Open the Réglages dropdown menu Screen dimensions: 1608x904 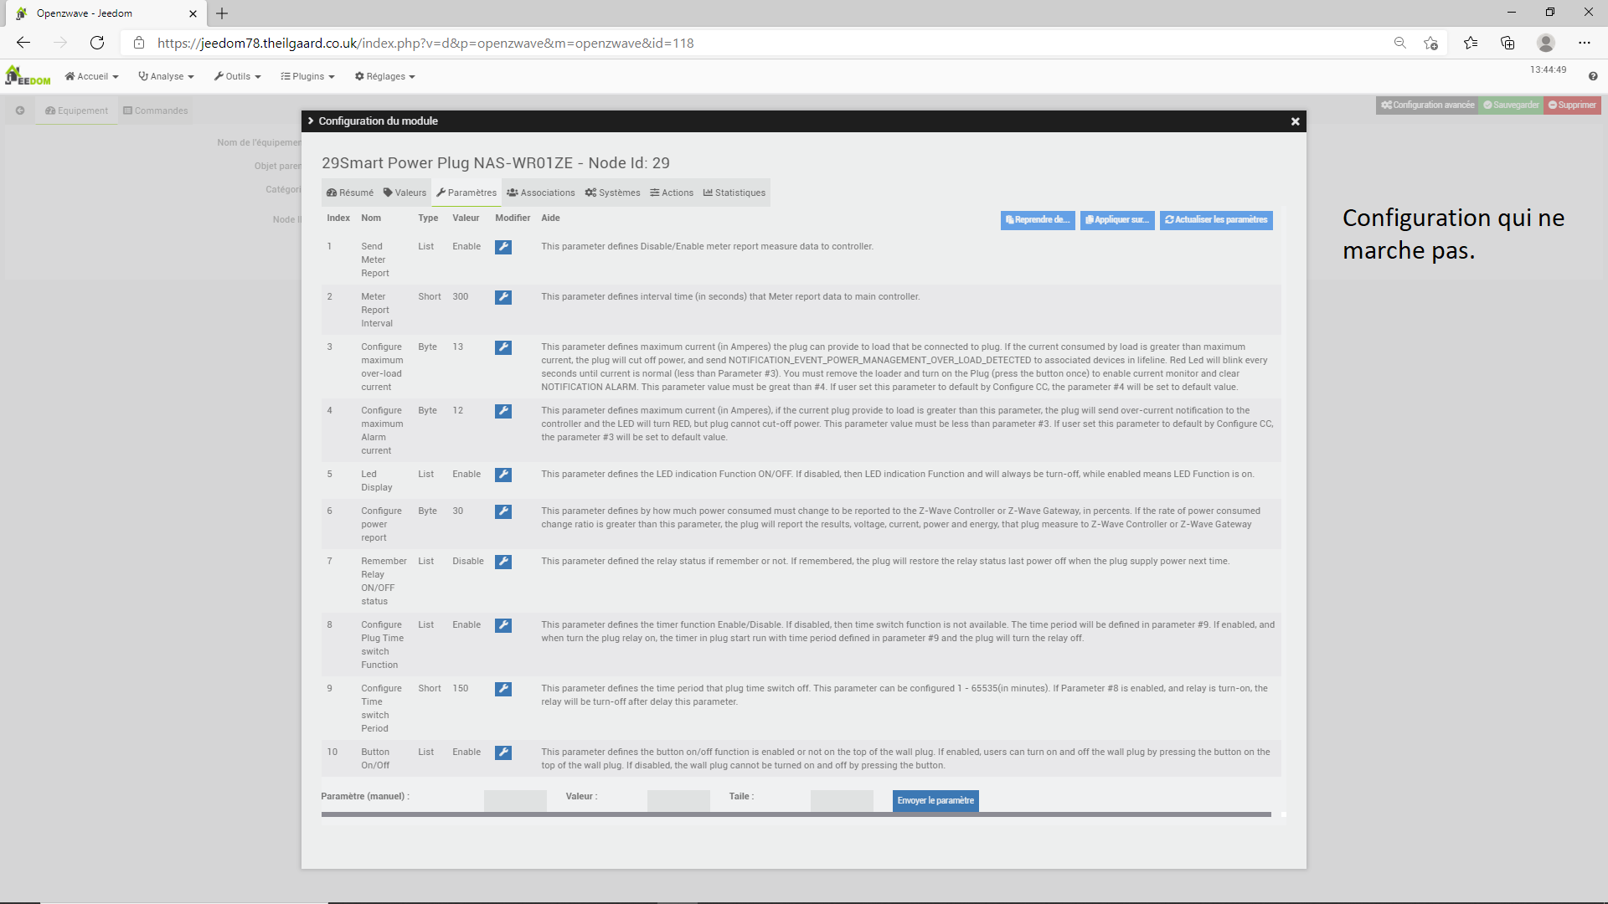[x=385, y=76]
